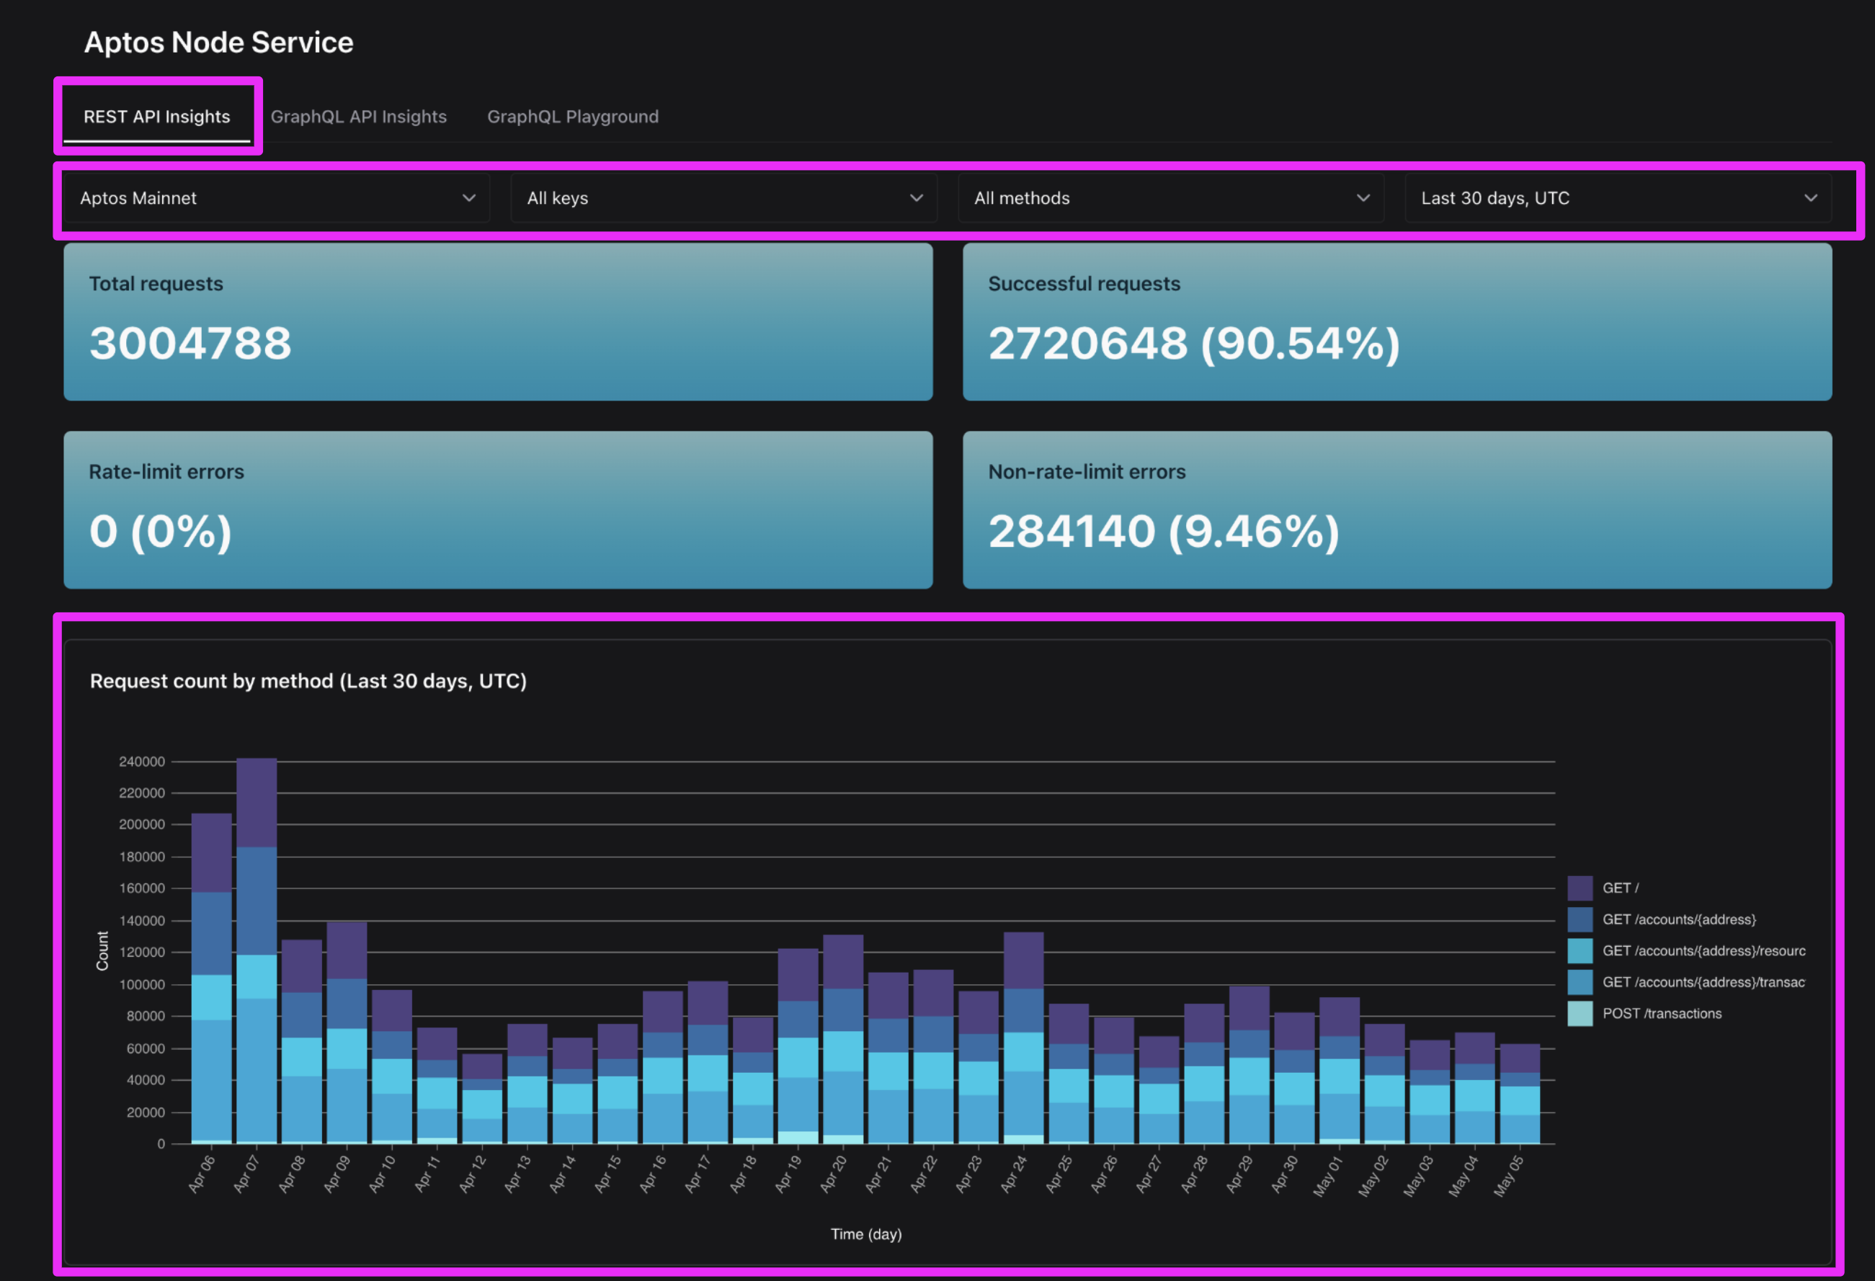
Task: Click the Non-rate-limit errors card
Action: pyautogui.click(x=1397, y=509)
